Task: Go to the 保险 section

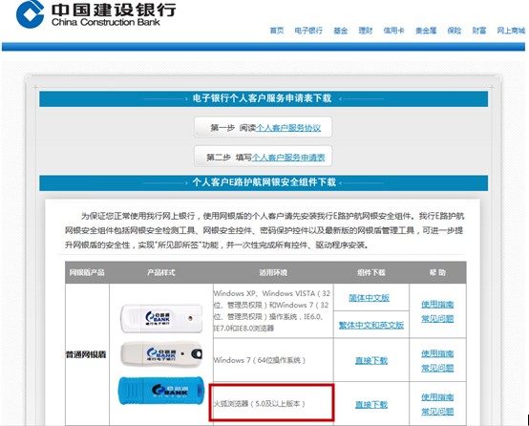Action: [455, 31]
